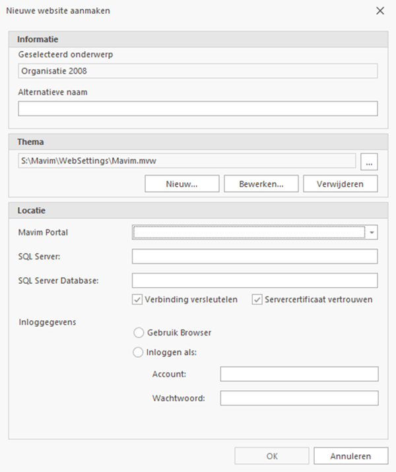Viewport: 396px width, 472px height.
Task: Click the SQL Server input field
Action: pyautogui.click(x=255, y=256)
